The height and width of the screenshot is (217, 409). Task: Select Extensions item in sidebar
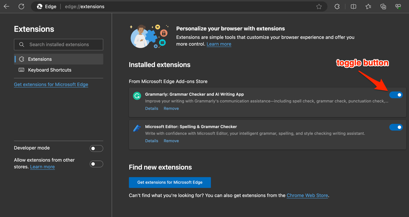tap(40, 59)
